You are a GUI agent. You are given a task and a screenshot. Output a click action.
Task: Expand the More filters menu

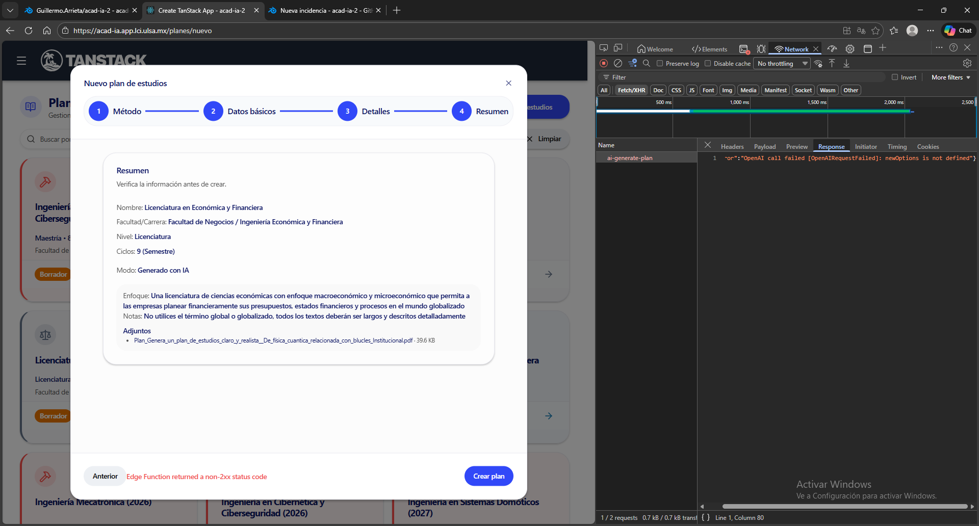coord(950,77)
